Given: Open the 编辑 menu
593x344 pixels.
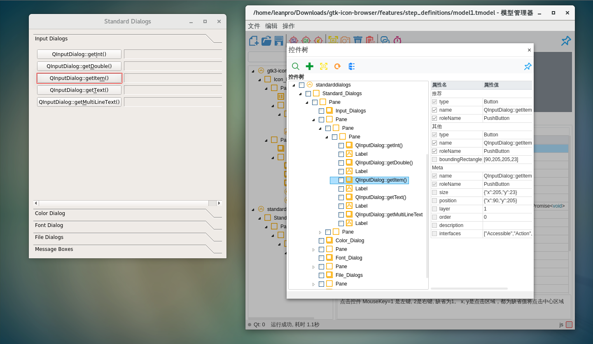Looking at the screenshot, I should (x=271, y=26).
